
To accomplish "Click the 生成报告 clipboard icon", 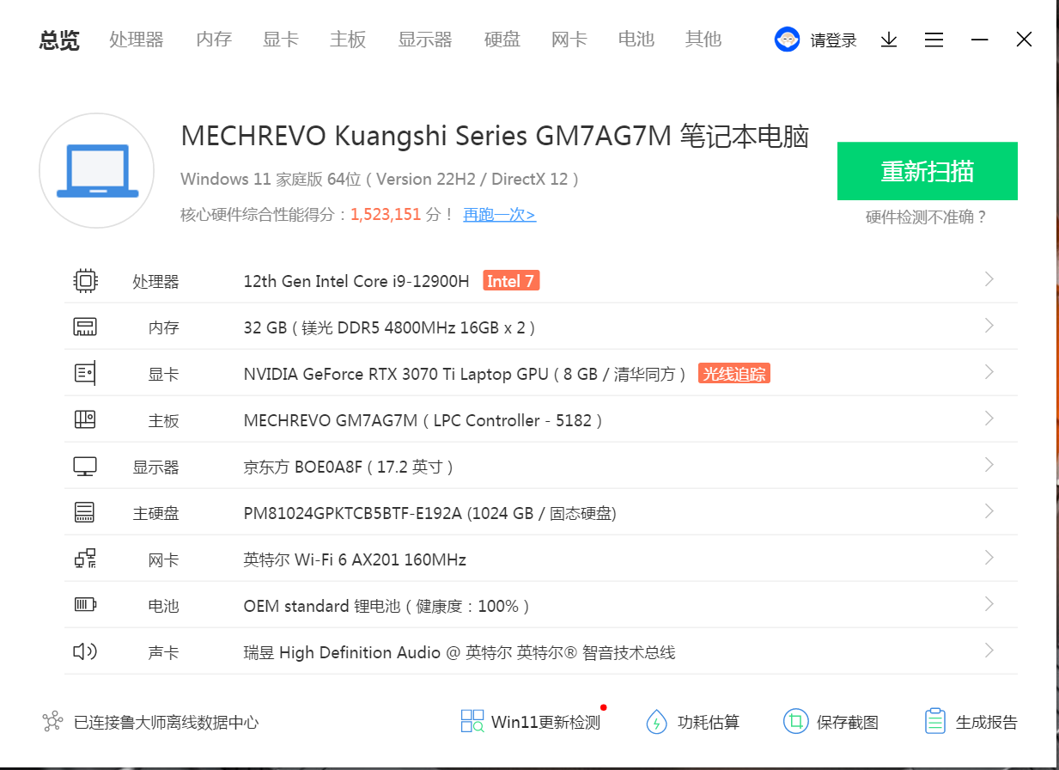I will (934, 721).
